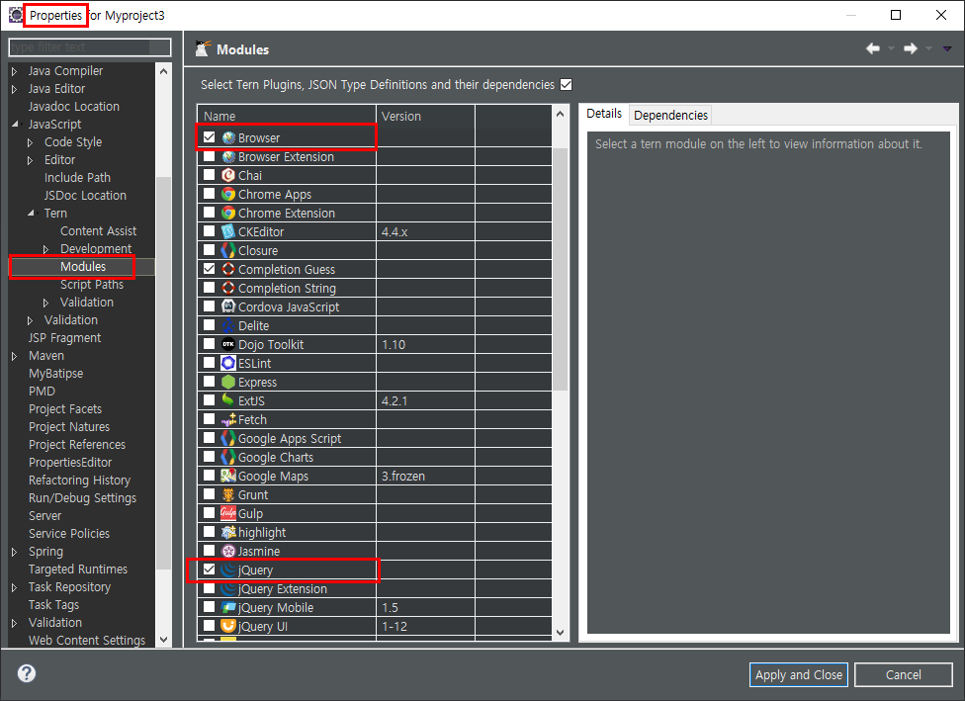Expand the Task Repository node
Image resolution: width=965 pixels, height=701 pixels.
(x=14, y=587)
